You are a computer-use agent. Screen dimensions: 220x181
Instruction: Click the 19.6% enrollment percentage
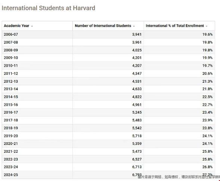[207, 34]
